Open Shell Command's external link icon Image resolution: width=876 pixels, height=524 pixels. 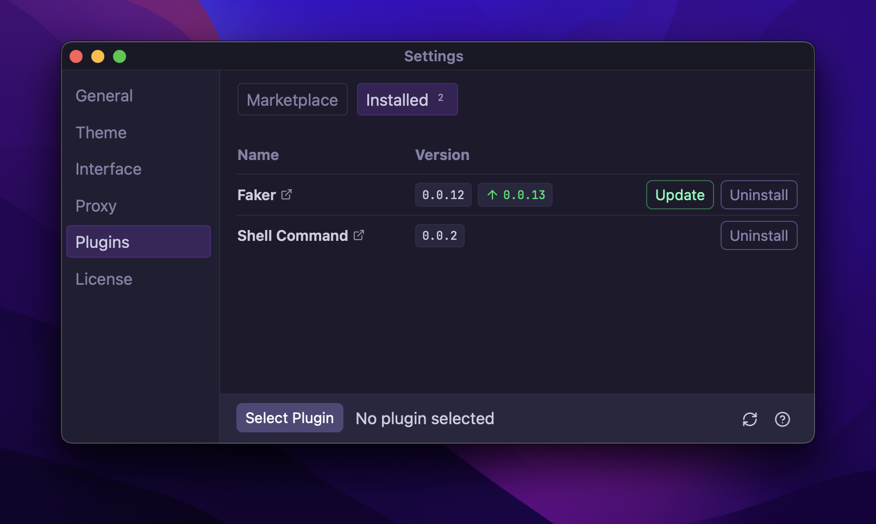(359, 235)
